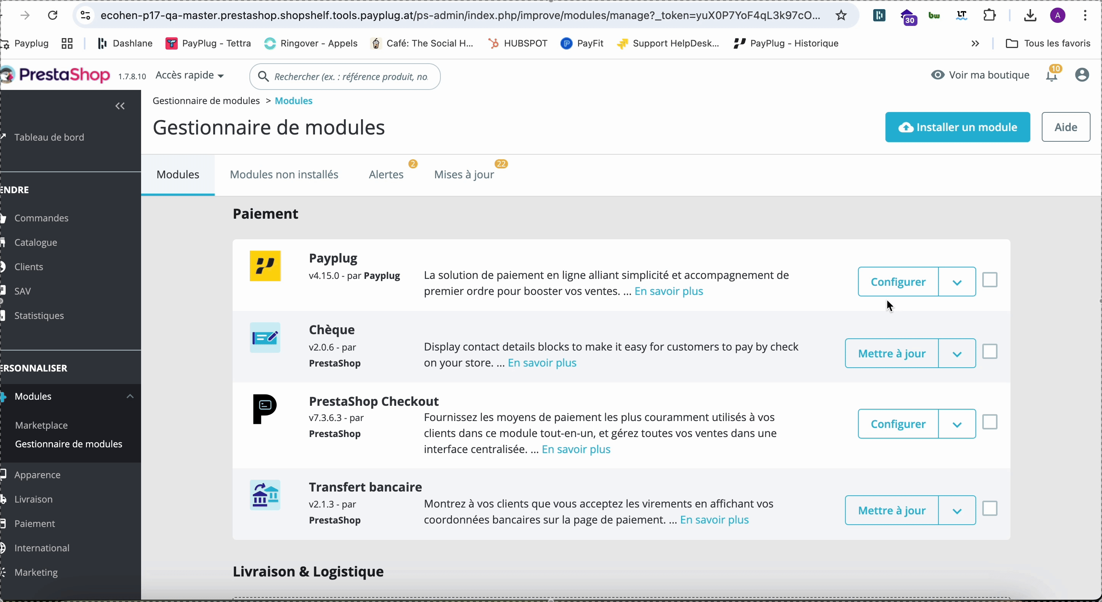Open the green bw extension icon
The width and height of the screenshot is (1102, 602).
pos(934,16)
